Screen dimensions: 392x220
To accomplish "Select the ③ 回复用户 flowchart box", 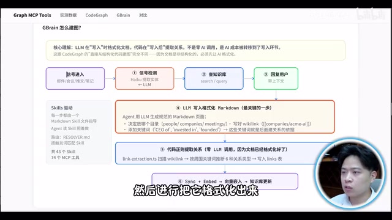I will tap(276, 78).
